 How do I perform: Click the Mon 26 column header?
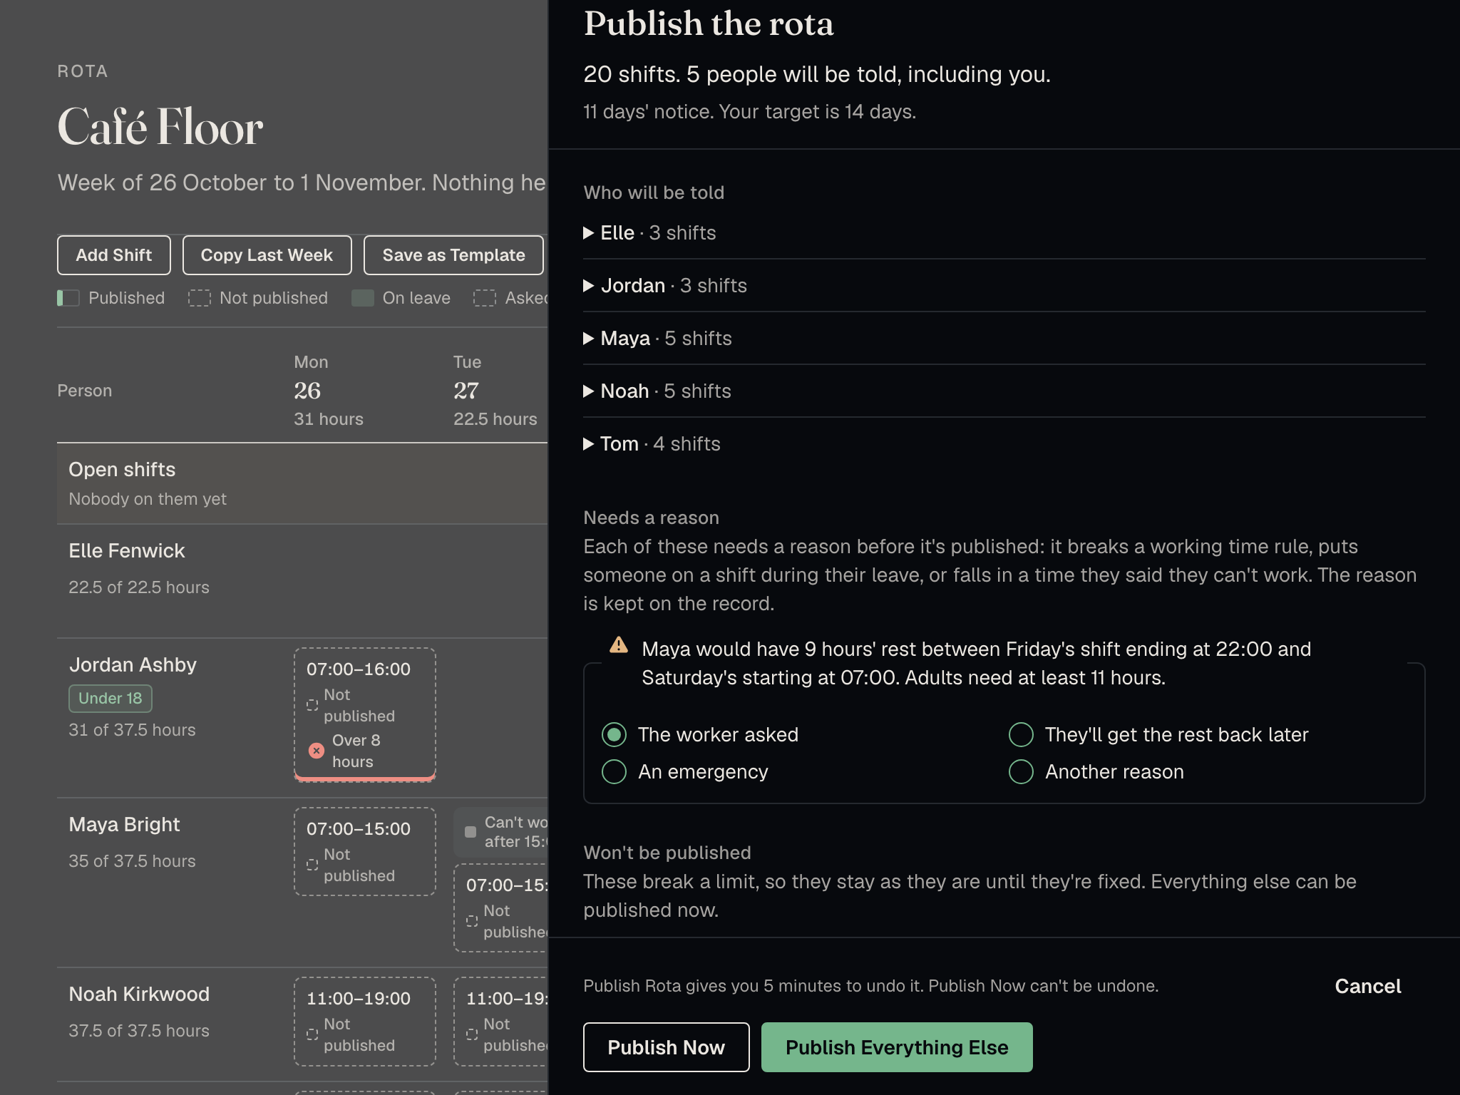tap(329, 391)
